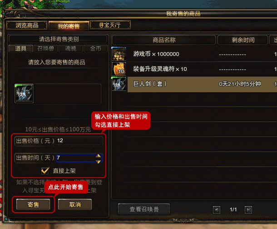This screenshot has height=229, width=277.
Task: Select the 金币 category
Action: (x=95, y=49)
